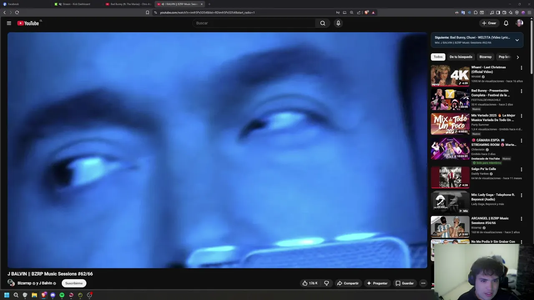The width and height of the screenshot is (534, 300).
Task: Open more actions (three dots) under the video
Action: tap(423, 283)
